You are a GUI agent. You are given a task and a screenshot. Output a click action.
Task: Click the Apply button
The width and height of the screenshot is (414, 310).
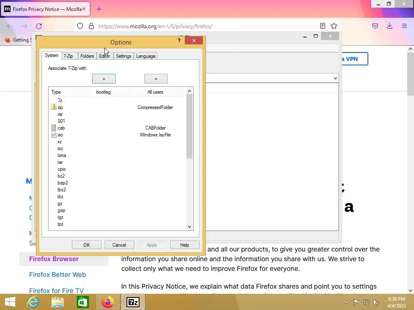coord(152,245)
